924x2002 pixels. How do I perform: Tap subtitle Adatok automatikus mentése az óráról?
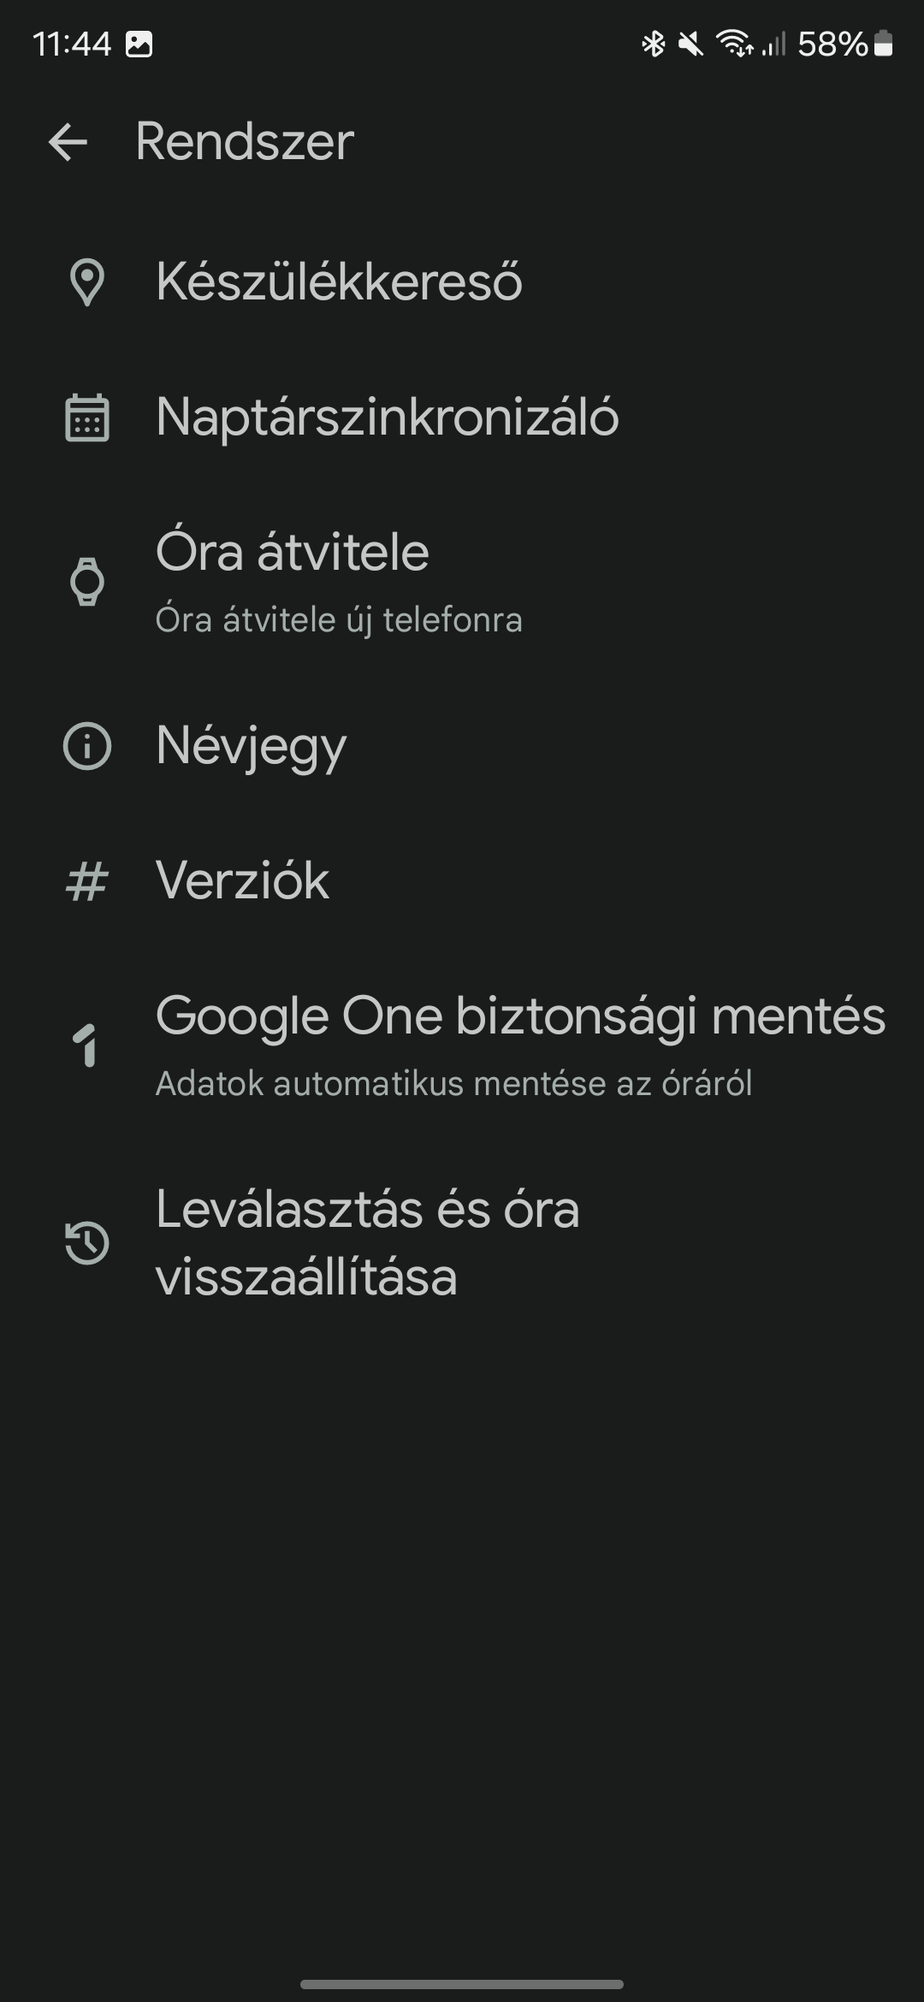[453, 1084]
